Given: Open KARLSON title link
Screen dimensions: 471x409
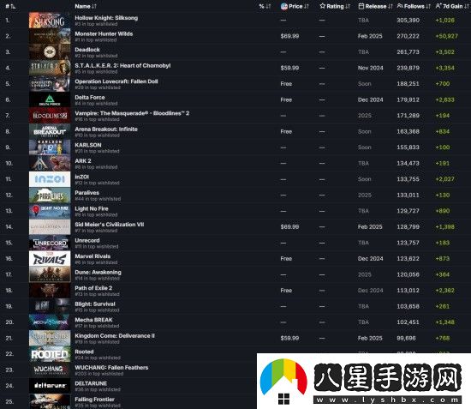Looking at the screenshot, I should [88, 145].
